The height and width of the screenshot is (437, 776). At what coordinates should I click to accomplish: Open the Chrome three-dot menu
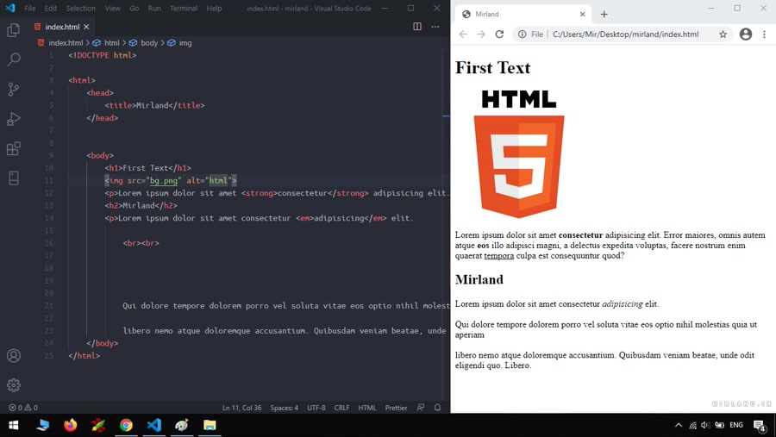pos(764,34)
